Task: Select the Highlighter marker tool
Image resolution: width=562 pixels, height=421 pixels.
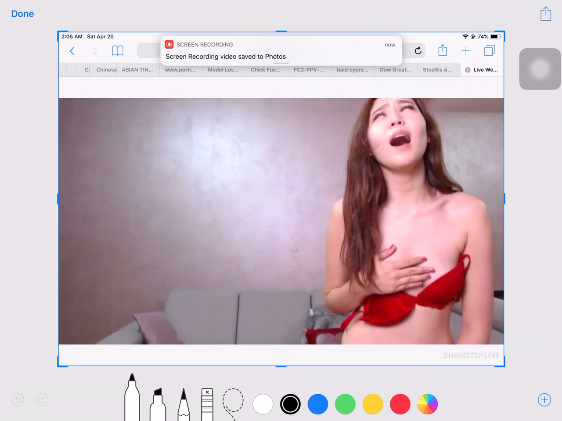Action: [158, 404]
